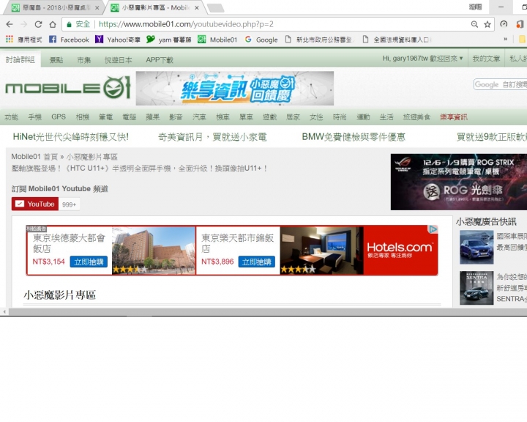Open 奇美資訊月 買就送小家電 link
The image size is (527, 422).
212,136
